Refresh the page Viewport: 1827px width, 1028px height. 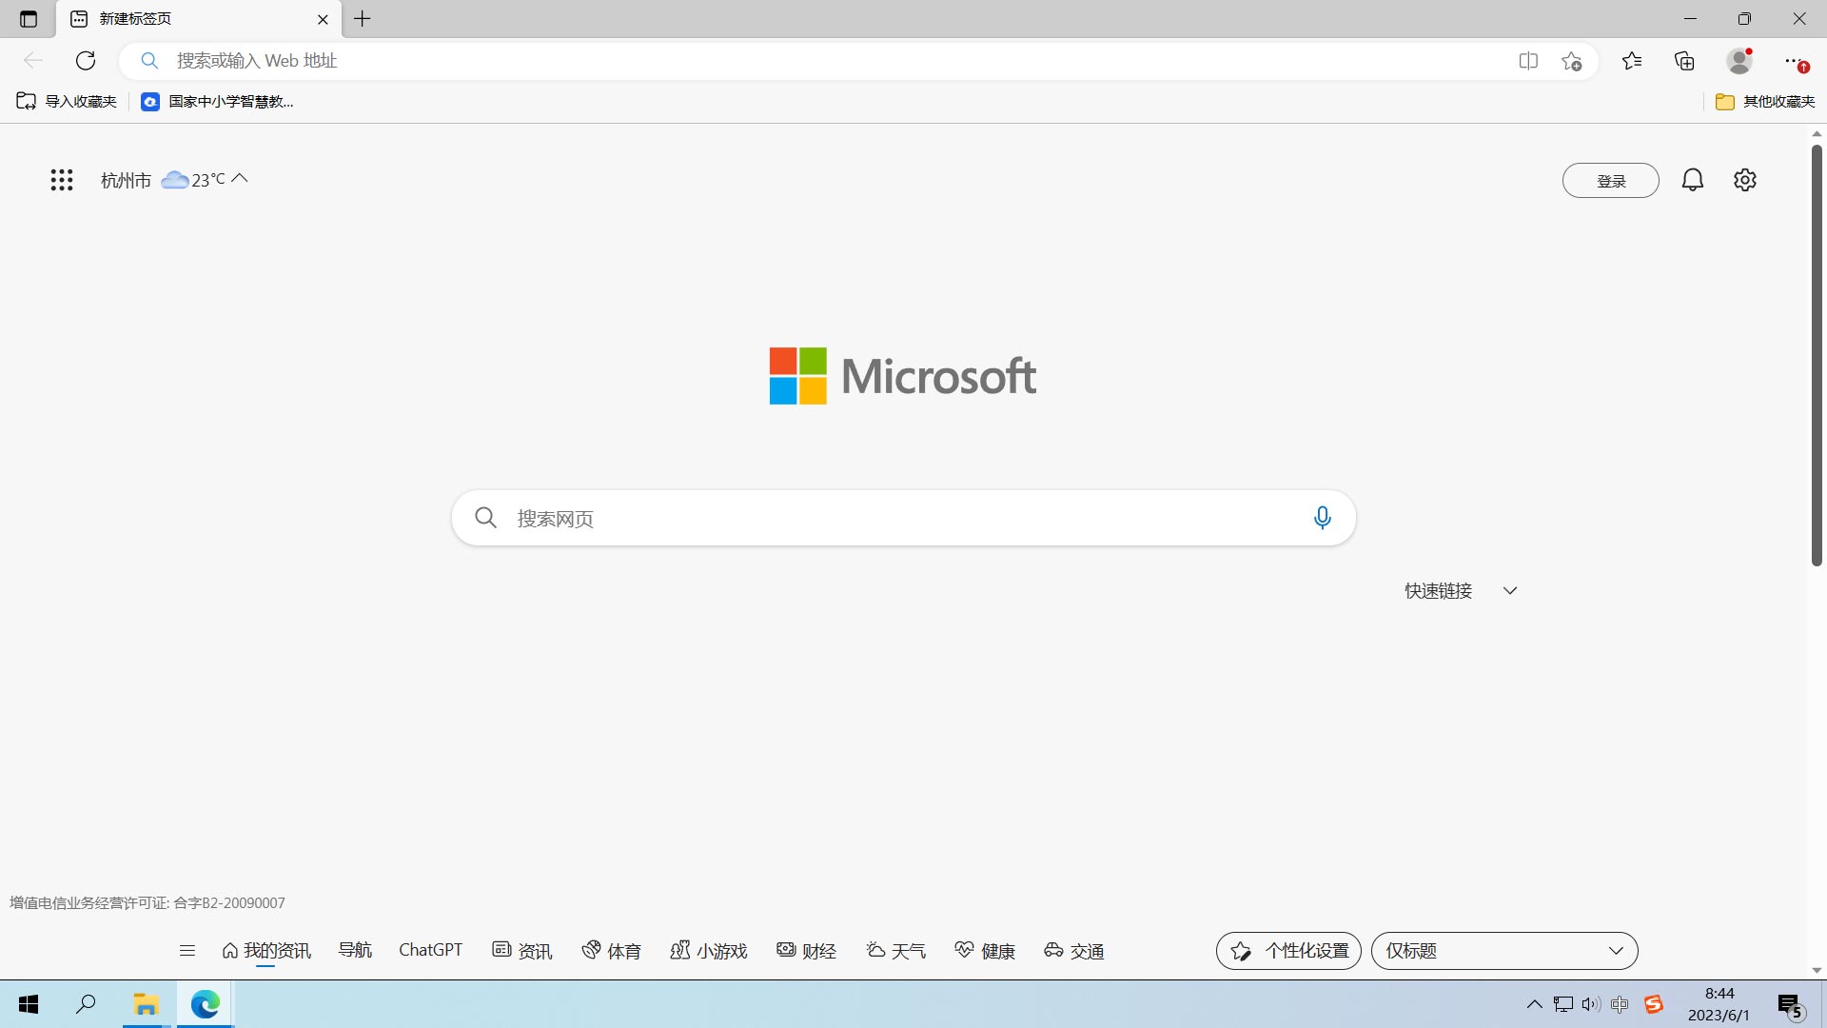point(86,61)
